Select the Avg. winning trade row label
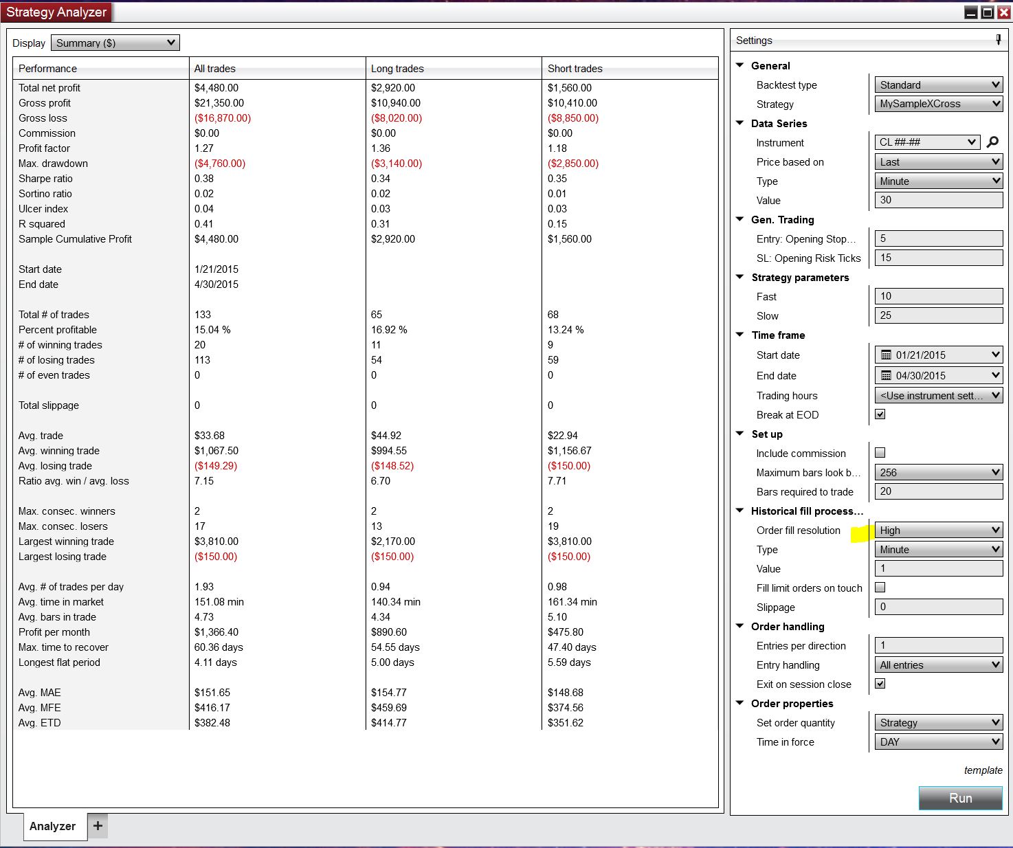 pos(59,451)
